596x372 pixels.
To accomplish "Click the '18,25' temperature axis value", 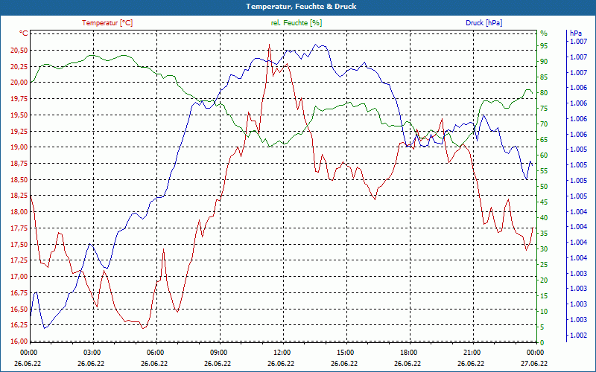I will (19, 196).
